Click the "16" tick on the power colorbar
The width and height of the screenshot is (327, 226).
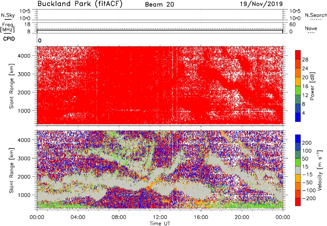305,86
